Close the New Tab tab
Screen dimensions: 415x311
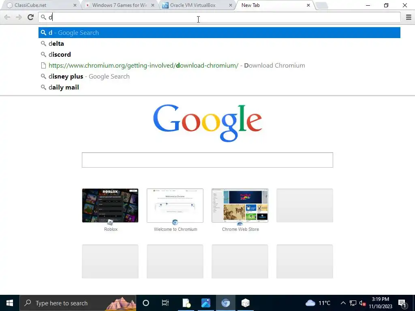coord(308,5)
